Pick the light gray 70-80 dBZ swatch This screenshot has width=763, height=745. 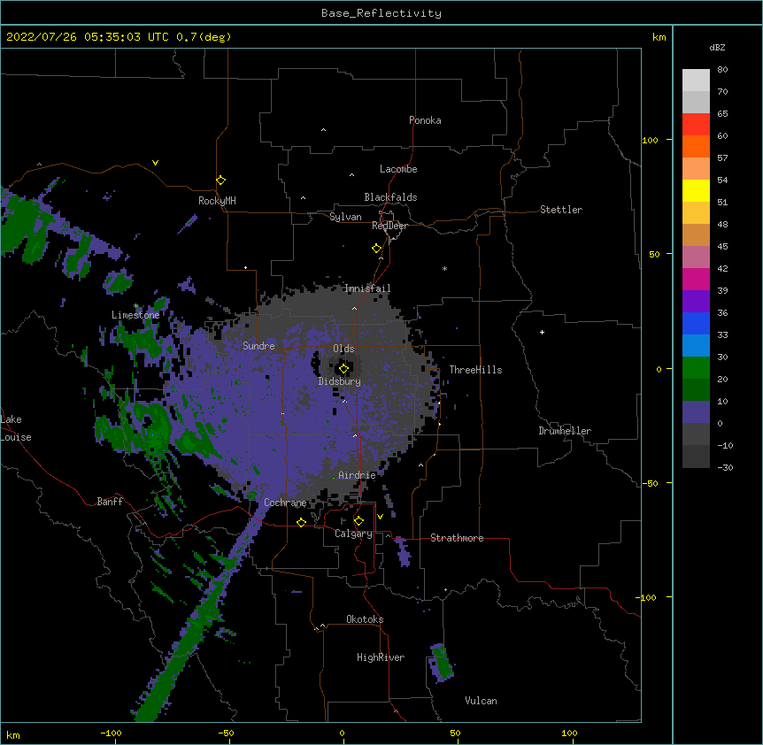(696, 81)
